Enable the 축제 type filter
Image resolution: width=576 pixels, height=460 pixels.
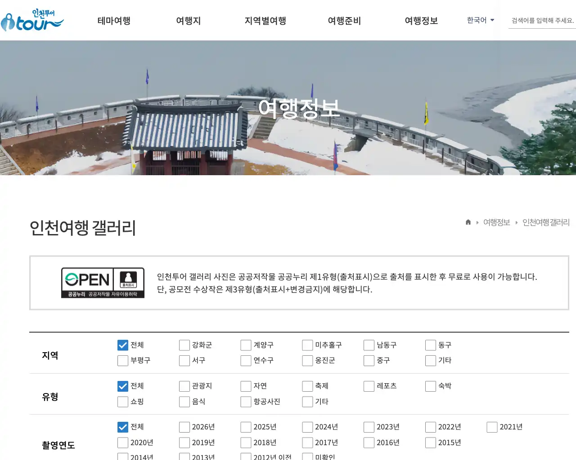(307, 386)
